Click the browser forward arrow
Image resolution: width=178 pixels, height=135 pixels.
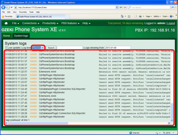(8, 7)
